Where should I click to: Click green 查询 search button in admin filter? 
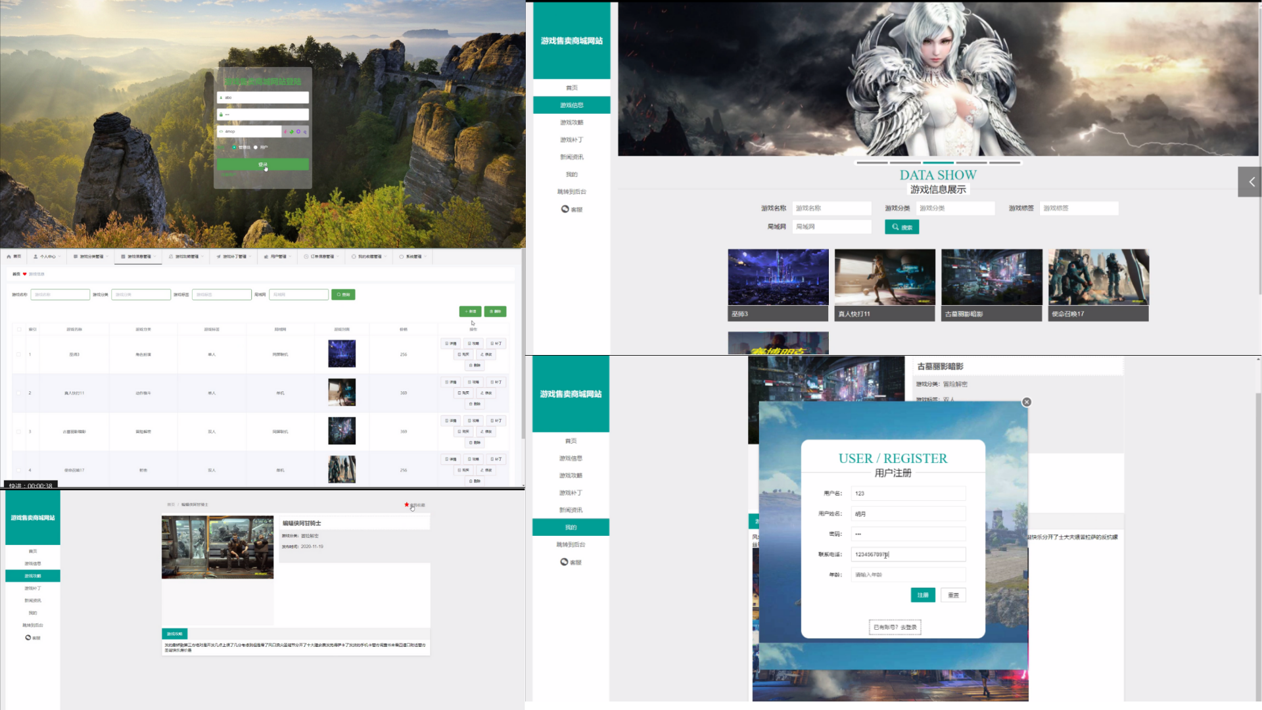pos(343,295)
